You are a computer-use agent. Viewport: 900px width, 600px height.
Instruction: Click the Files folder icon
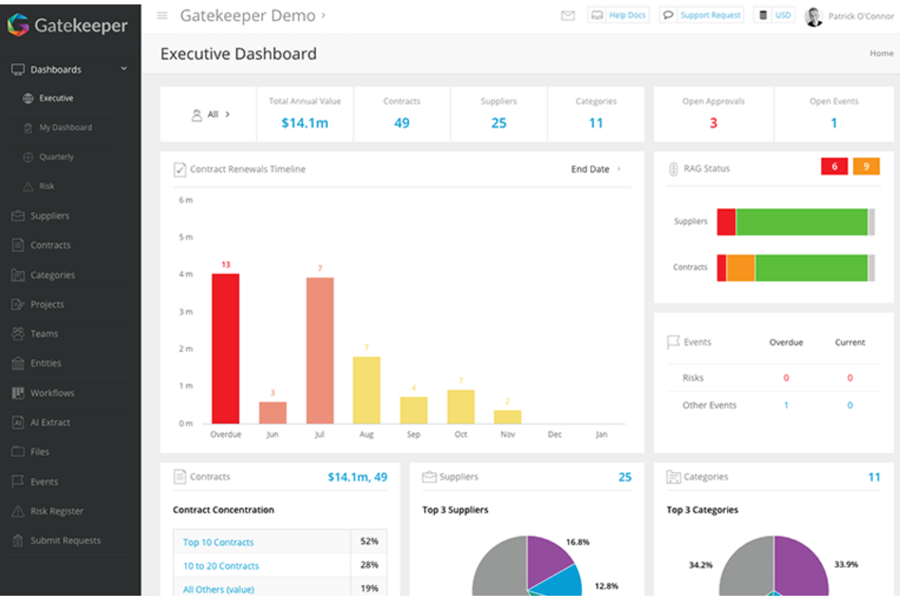click(x=18, y=452)
